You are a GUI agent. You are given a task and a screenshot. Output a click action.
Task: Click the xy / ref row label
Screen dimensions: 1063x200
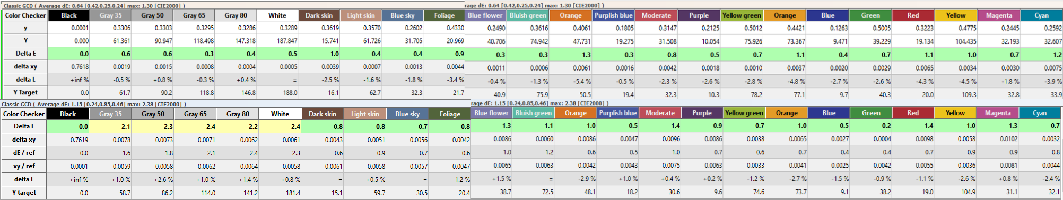(x=24, y=166)
